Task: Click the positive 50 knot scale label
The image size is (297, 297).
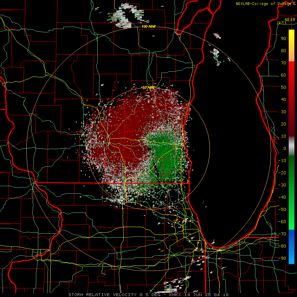Action: (x=283, y=87)
